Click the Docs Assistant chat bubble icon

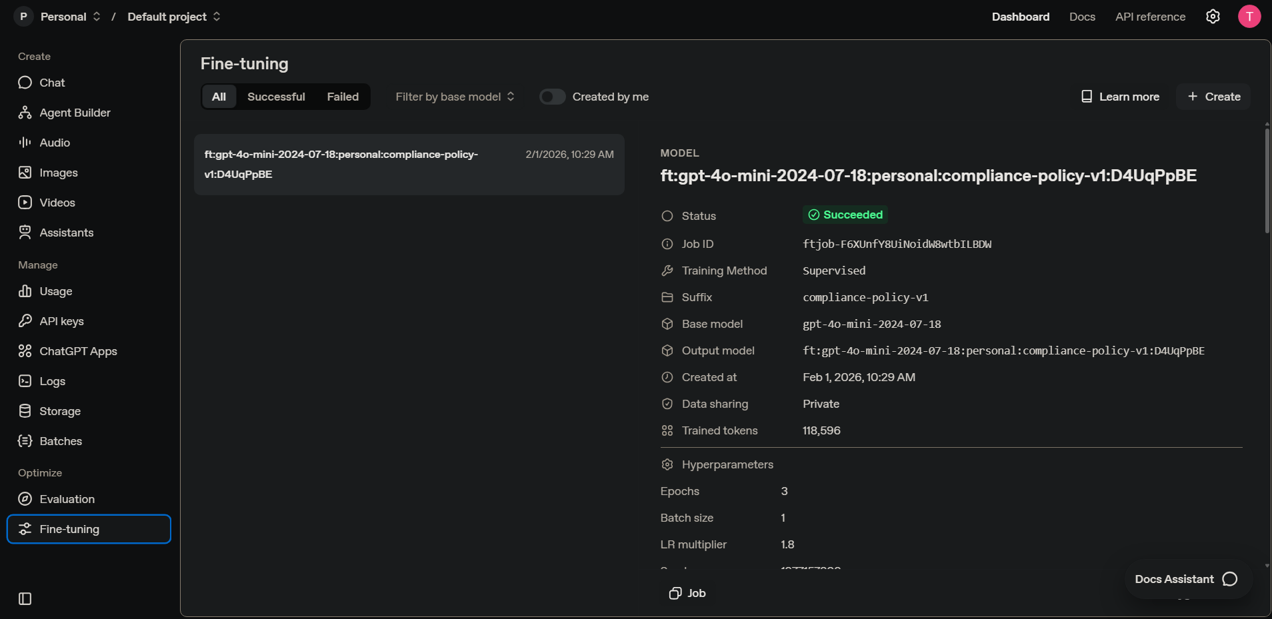click(x=1230, y=579)
